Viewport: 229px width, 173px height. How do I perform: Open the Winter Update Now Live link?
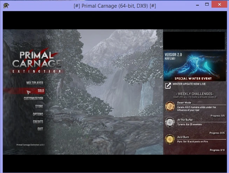coord(189,84)
